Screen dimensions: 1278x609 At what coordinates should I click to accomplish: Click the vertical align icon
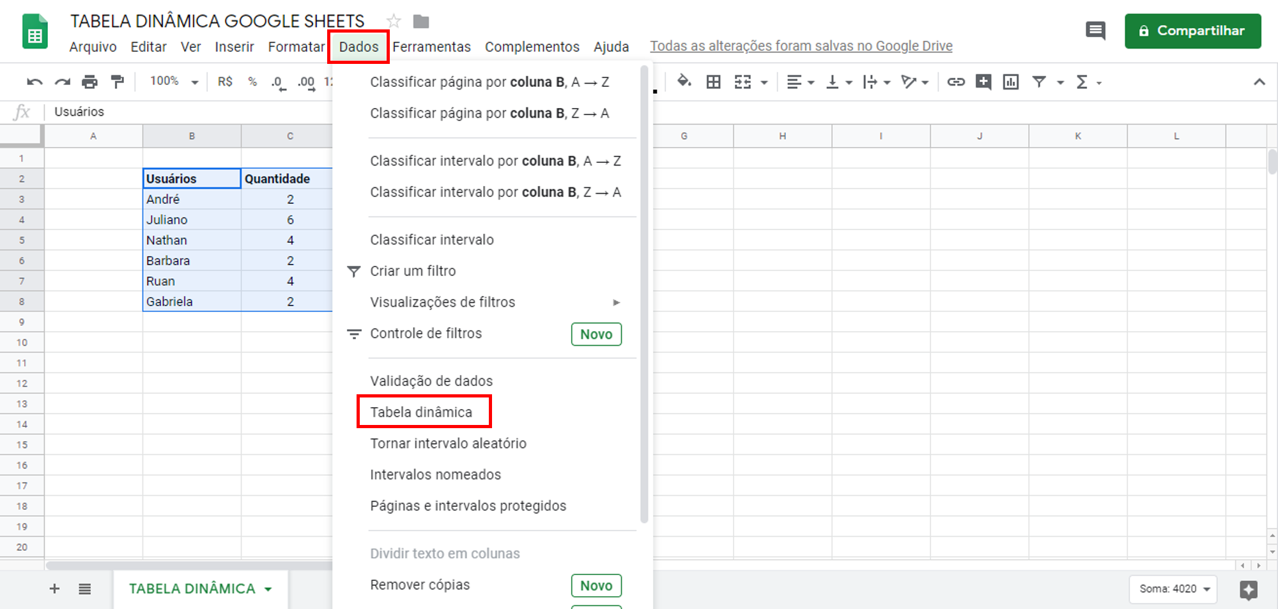(x=832, y=82)
